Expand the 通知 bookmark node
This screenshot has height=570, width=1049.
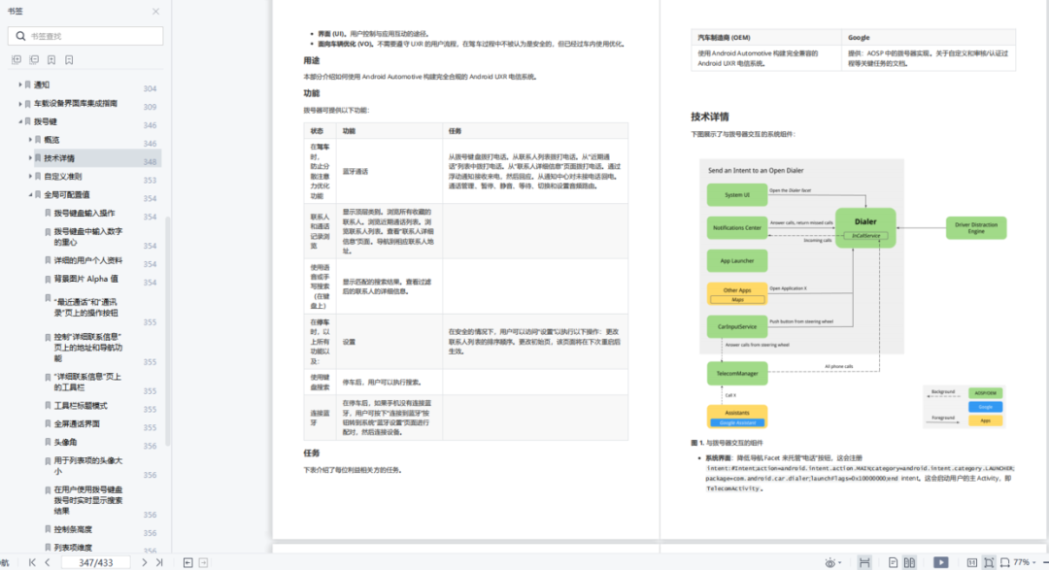tap(20, 84)
